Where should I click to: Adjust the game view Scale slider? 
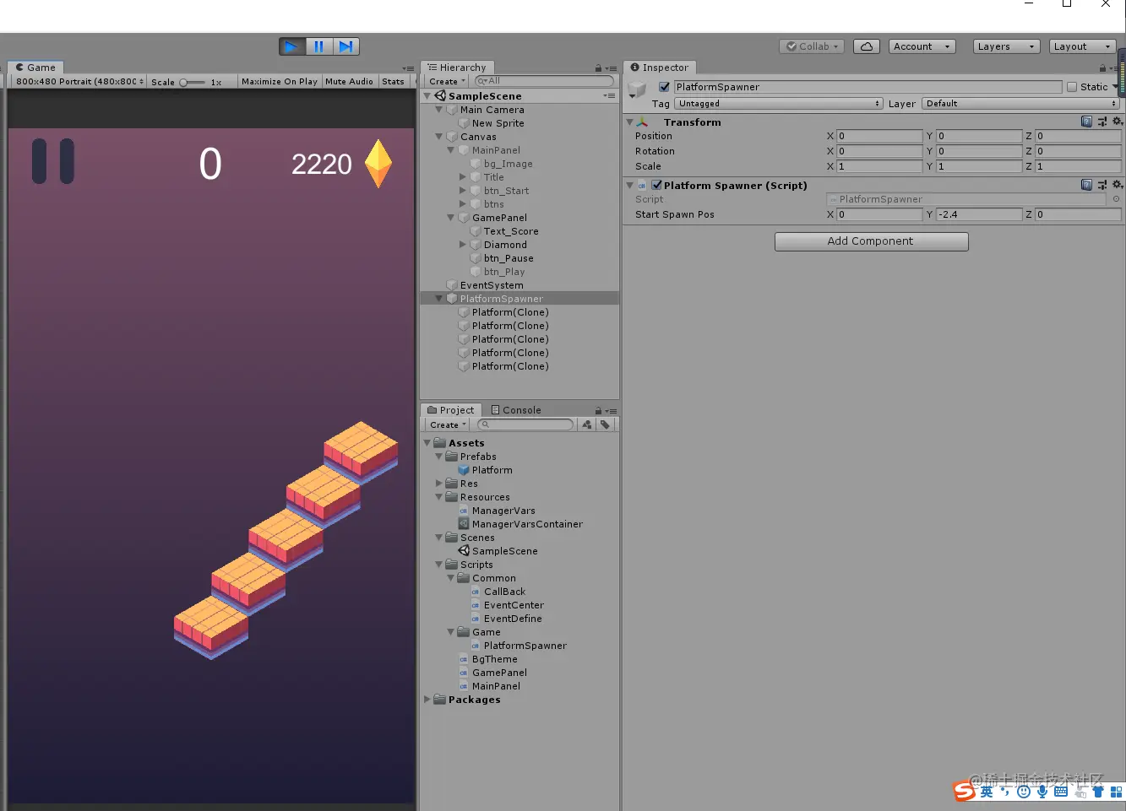[x=193, y=82]
